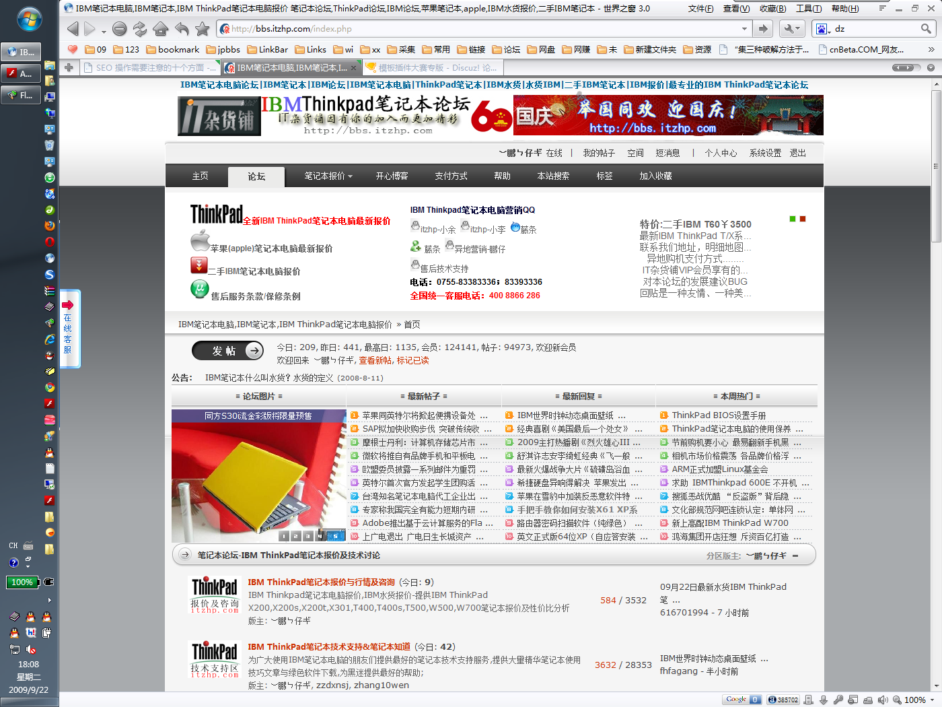Open 短消息 in the user menu
Image resolution: width=942 pixels, height=707 pixels.
pos(667,153)
